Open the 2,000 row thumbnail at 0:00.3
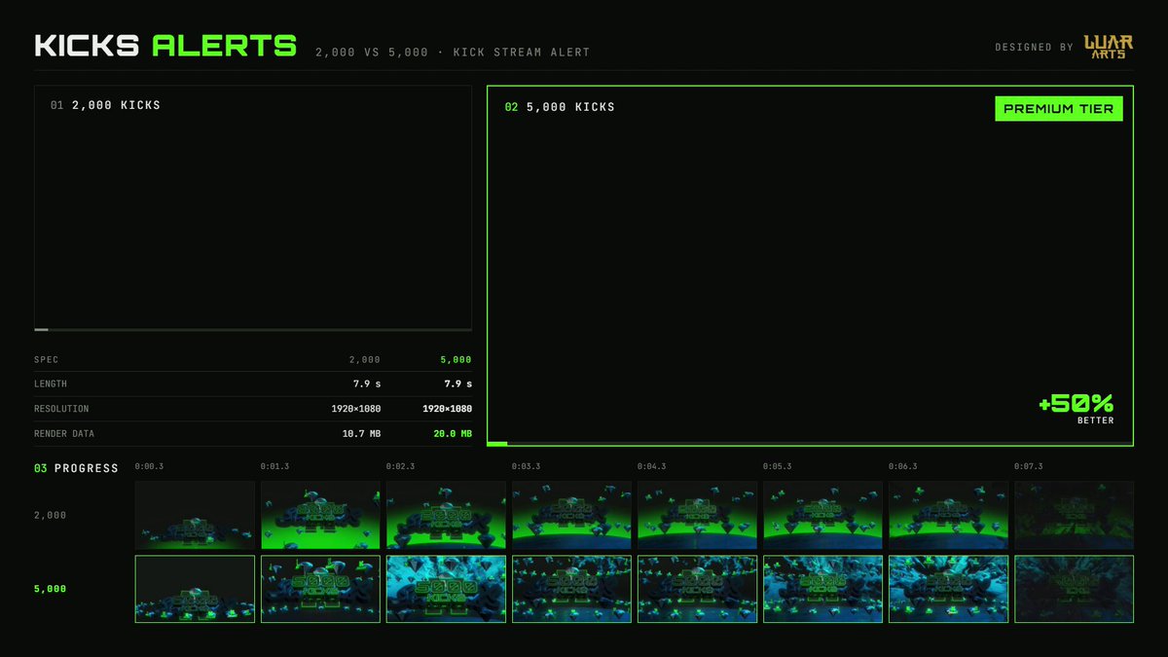This screenshot has width=1168, height=657. tap(195, 515)
